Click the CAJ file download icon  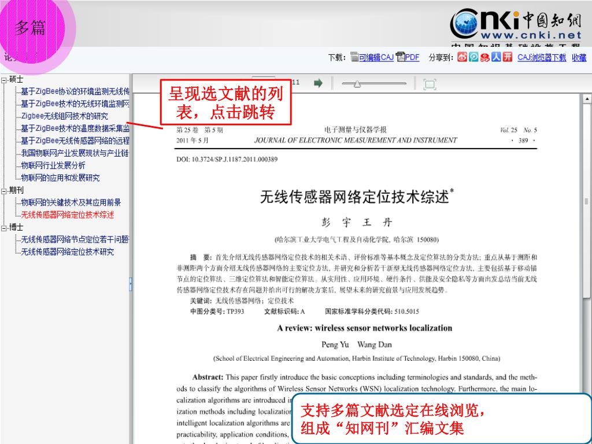[354, 57]
